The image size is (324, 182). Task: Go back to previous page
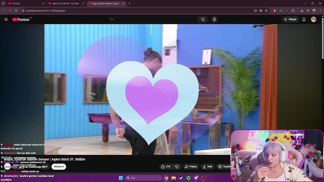point(4,11)
